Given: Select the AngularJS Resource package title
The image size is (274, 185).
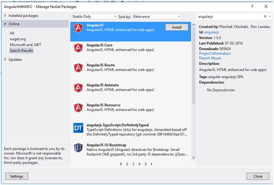Looking at the screenshot, I should coord(104,105).
